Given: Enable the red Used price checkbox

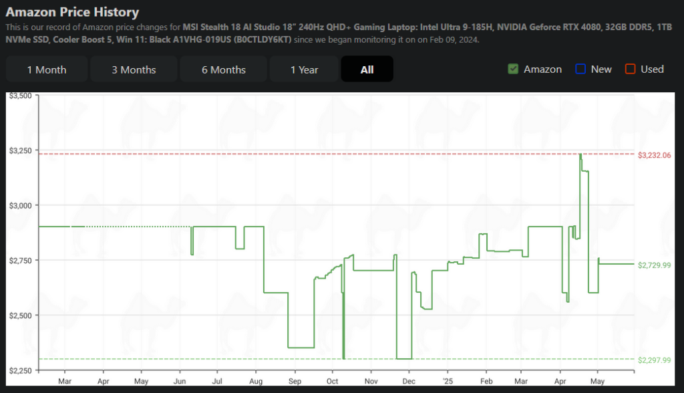Looking at the screenshot, I should (x=630, y=69).
